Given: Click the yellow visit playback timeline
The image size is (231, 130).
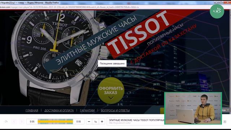Looking at the screenshot, I should click(55, 122).
